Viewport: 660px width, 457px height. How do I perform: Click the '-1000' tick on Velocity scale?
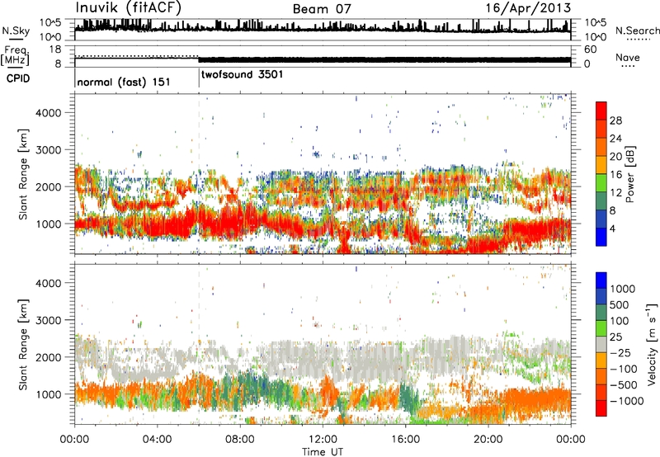pos(626,401)
